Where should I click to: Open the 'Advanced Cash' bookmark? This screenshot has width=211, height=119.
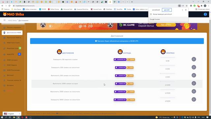click(x=67, y=9)
